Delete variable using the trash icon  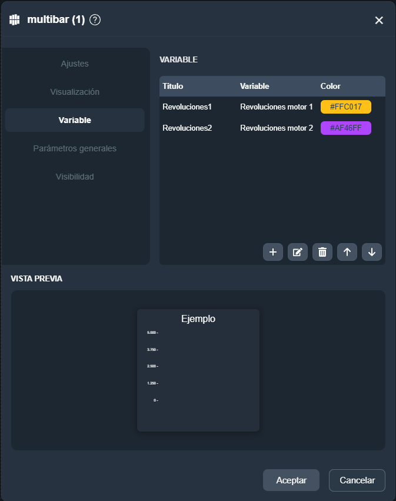(x=322, y=252)
